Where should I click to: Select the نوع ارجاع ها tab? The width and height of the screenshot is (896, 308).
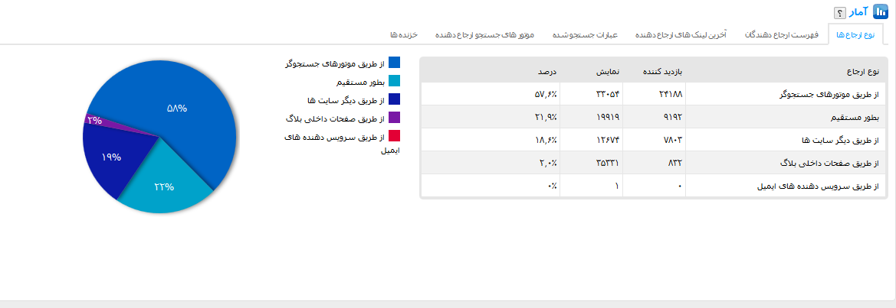(x=855, y=34)
